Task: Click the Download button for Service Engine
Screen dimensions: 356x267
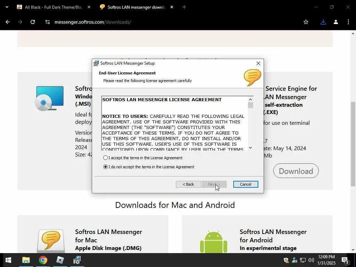Action: point(296,171)
